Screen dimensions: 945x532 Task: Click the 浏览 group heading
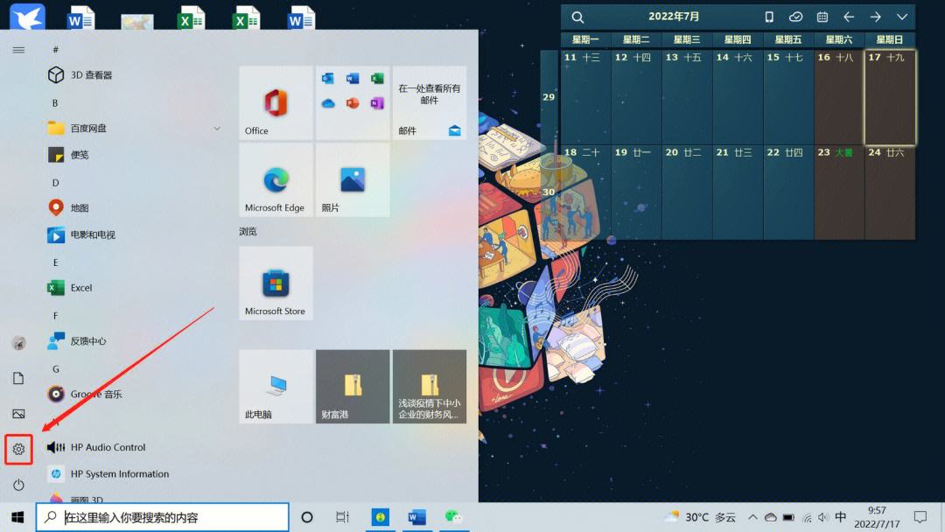248,231
